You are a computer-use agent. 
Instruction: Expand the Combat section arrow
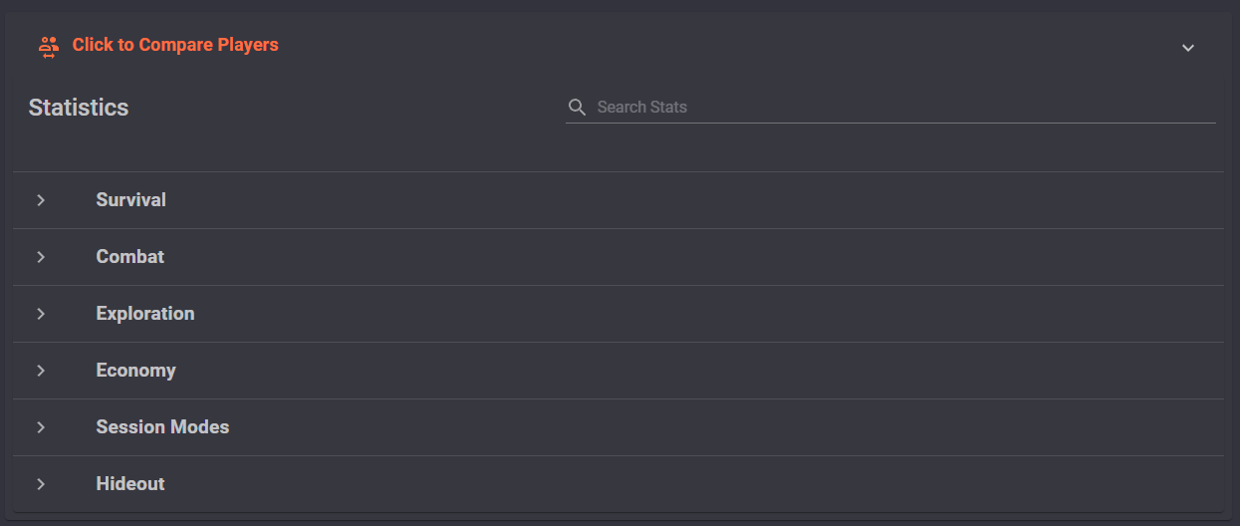[41, 257]
